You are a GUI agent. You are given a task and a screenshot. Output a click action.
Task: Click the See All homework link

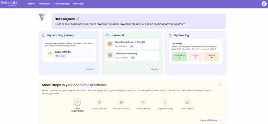click(155, 69)
